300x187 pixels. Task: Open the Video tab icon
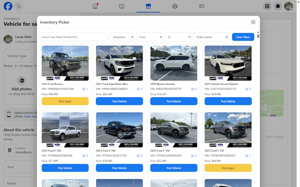[x=121, y=6]
